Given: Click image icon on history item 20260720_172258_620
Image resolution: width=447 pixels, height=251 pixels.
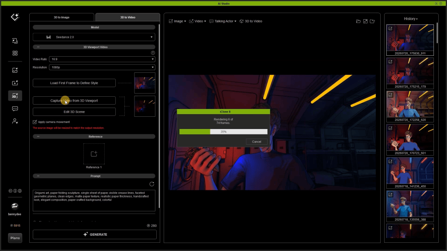Looking at the screenshot, I should point(390,95).
